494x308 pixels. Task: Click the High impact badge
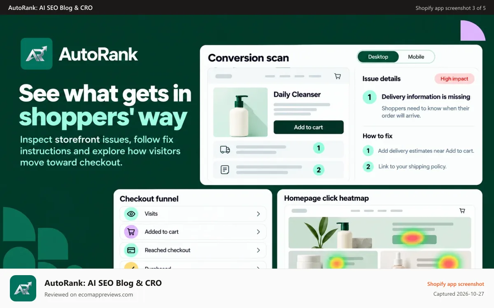pyautogui.click(x=454, y=79)
